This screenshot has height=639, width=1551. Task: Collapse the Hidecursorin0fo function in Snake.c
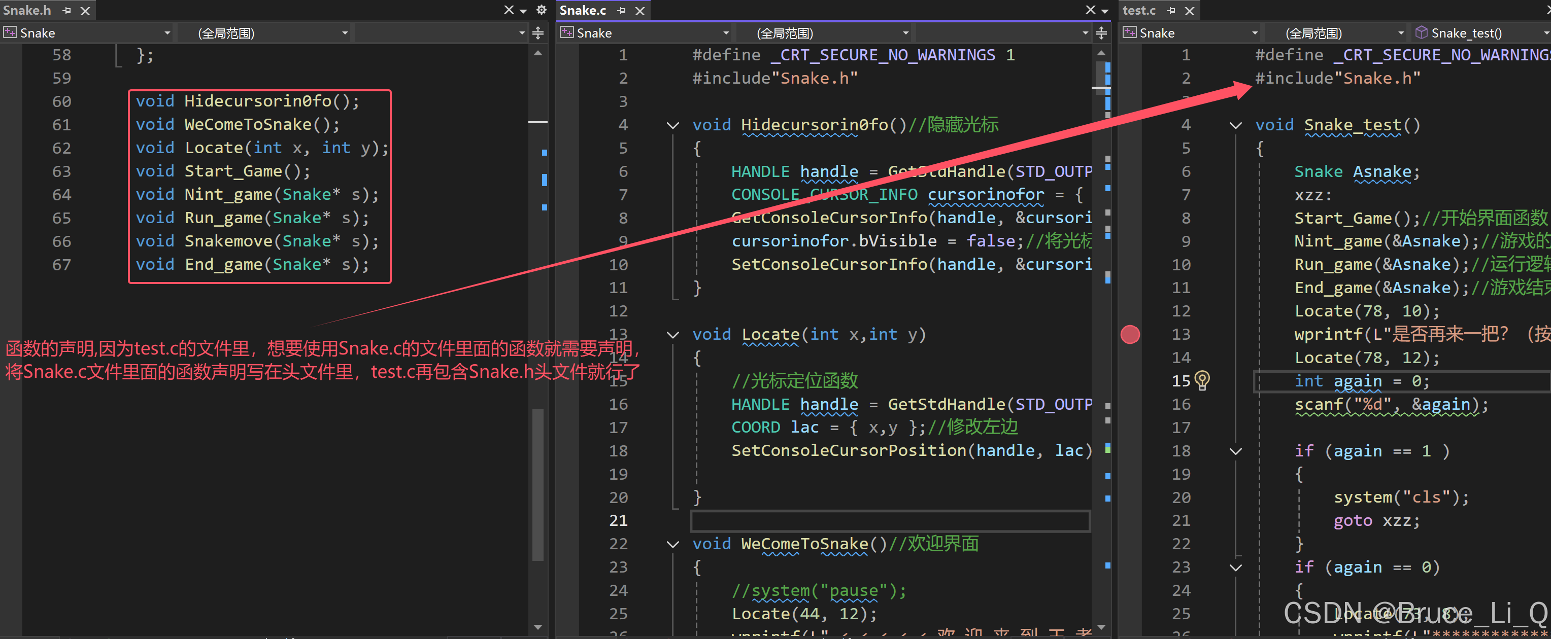coord(673,125)
